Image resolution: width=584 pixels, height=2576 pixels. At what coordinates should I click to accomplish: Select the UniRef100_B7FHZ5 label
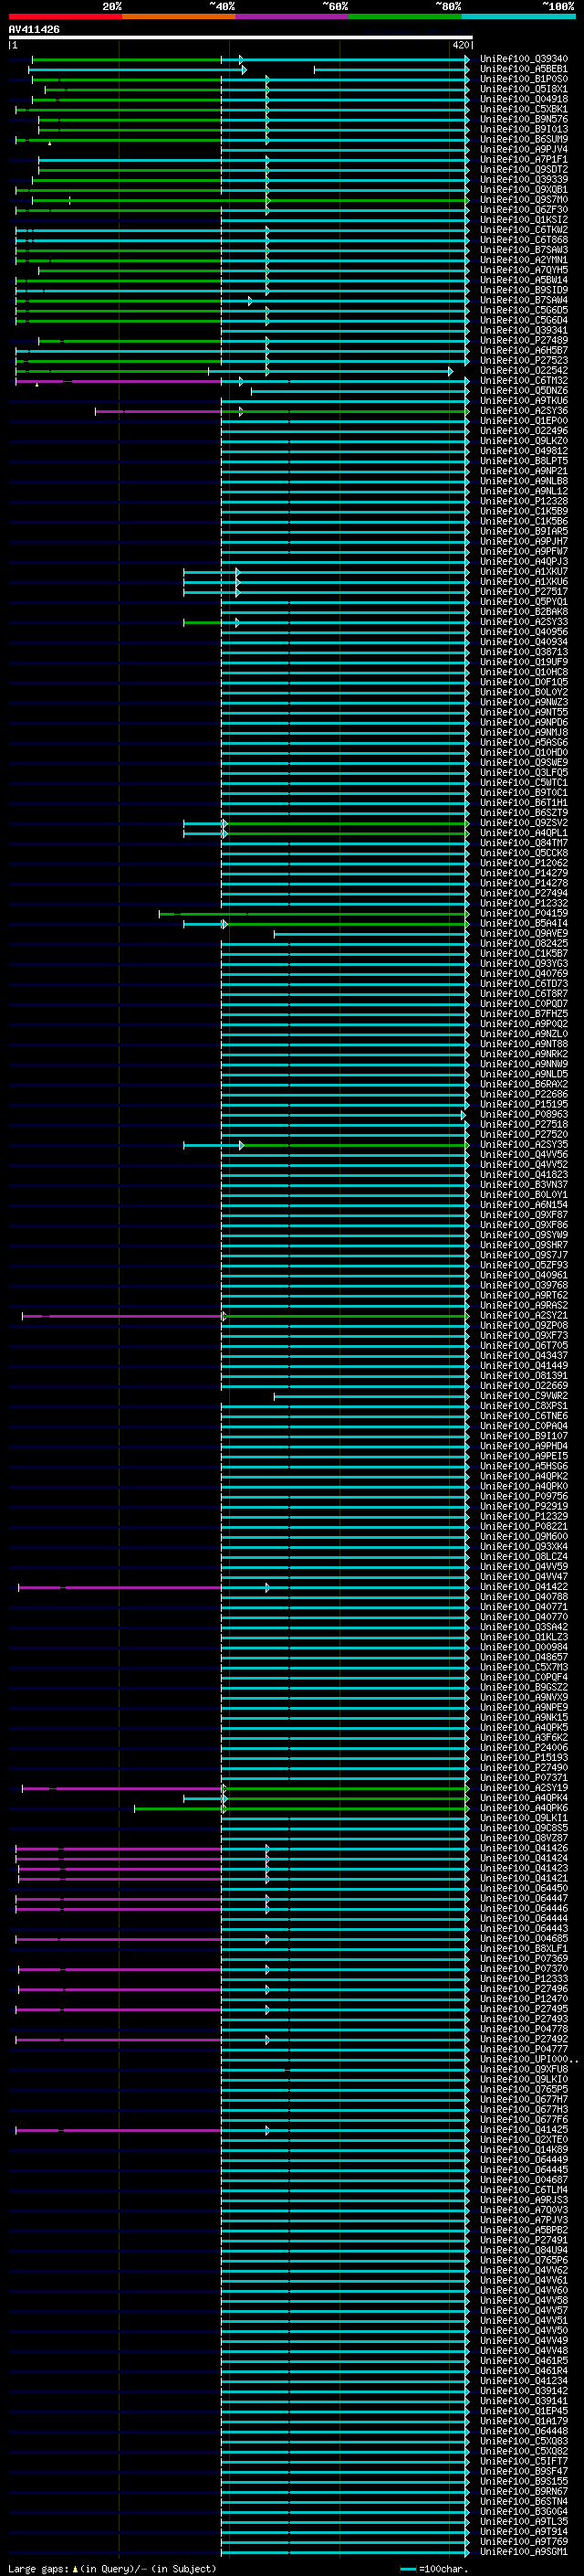pos(524,1014)
